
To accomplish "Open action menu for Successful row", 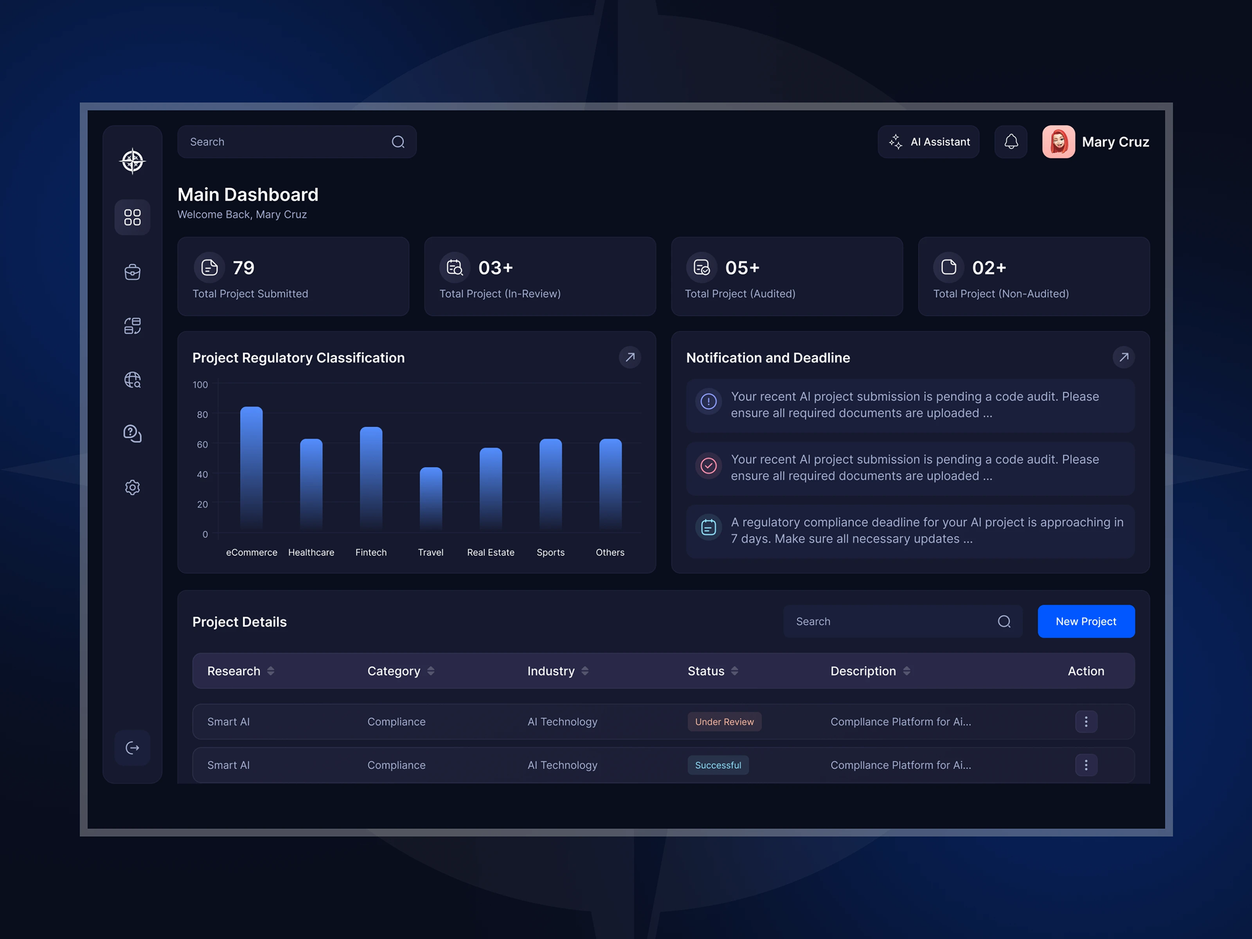I will click(1086, 765).
